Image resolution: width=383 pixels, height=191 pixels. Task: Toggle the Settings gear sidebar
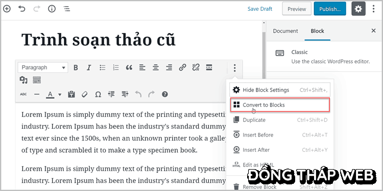358,9
